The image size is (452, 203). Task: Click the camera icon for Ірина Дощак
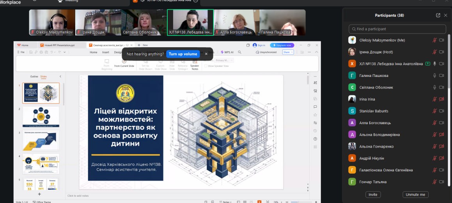pyautogui.click(x=442, y=52)
